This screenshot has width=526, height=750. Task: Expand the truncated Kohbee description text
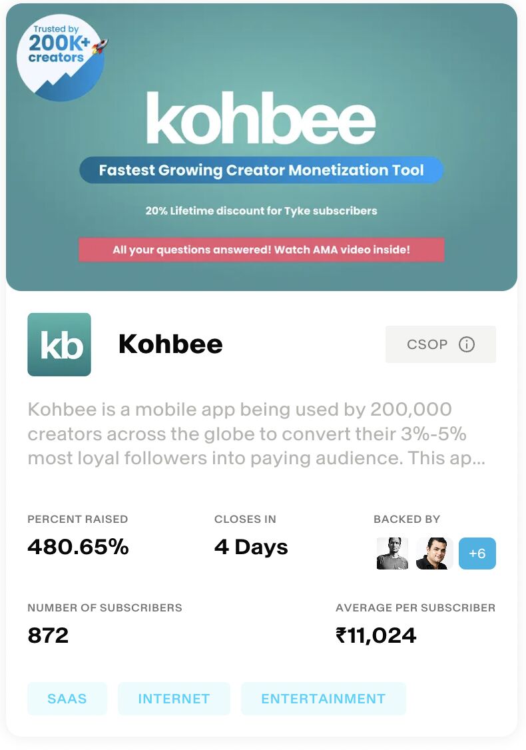[257, 434]
